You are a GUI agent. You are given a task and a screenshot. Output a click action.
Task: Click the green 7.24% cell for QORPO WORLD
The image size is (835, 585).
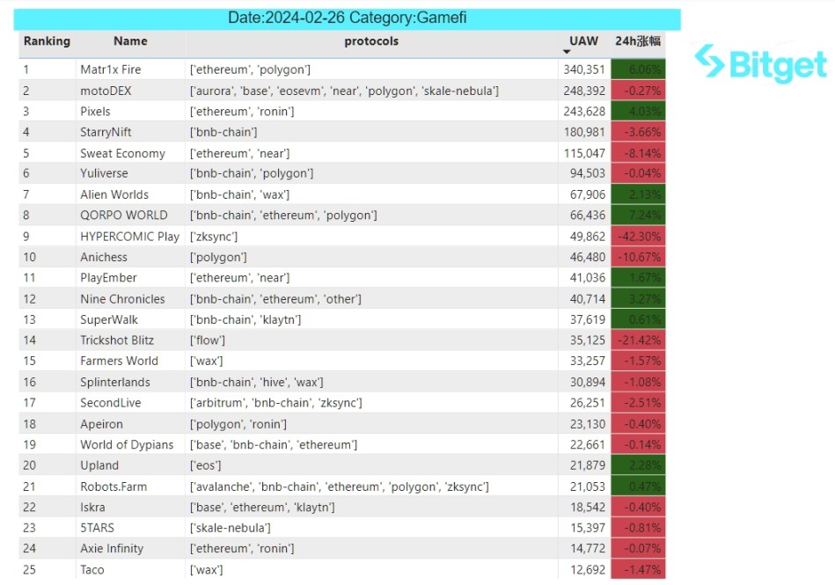coord(638,216)
